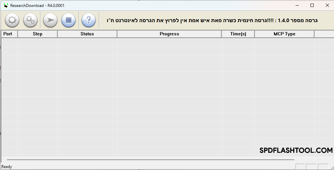
Task: Start downloading with the play arrow icon
Action: [x=50, y=20]
